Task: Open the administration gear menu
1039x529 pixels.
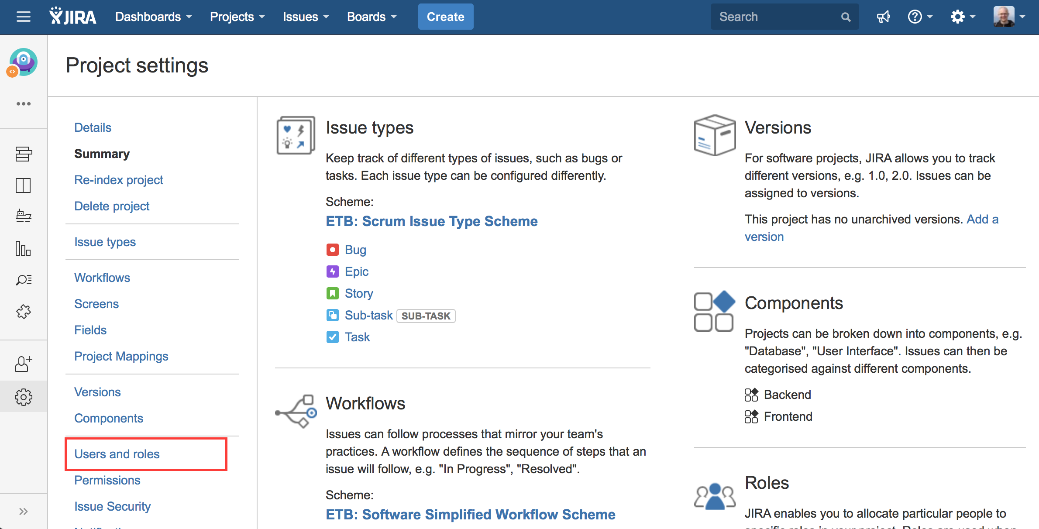Action: pos(963,17)
